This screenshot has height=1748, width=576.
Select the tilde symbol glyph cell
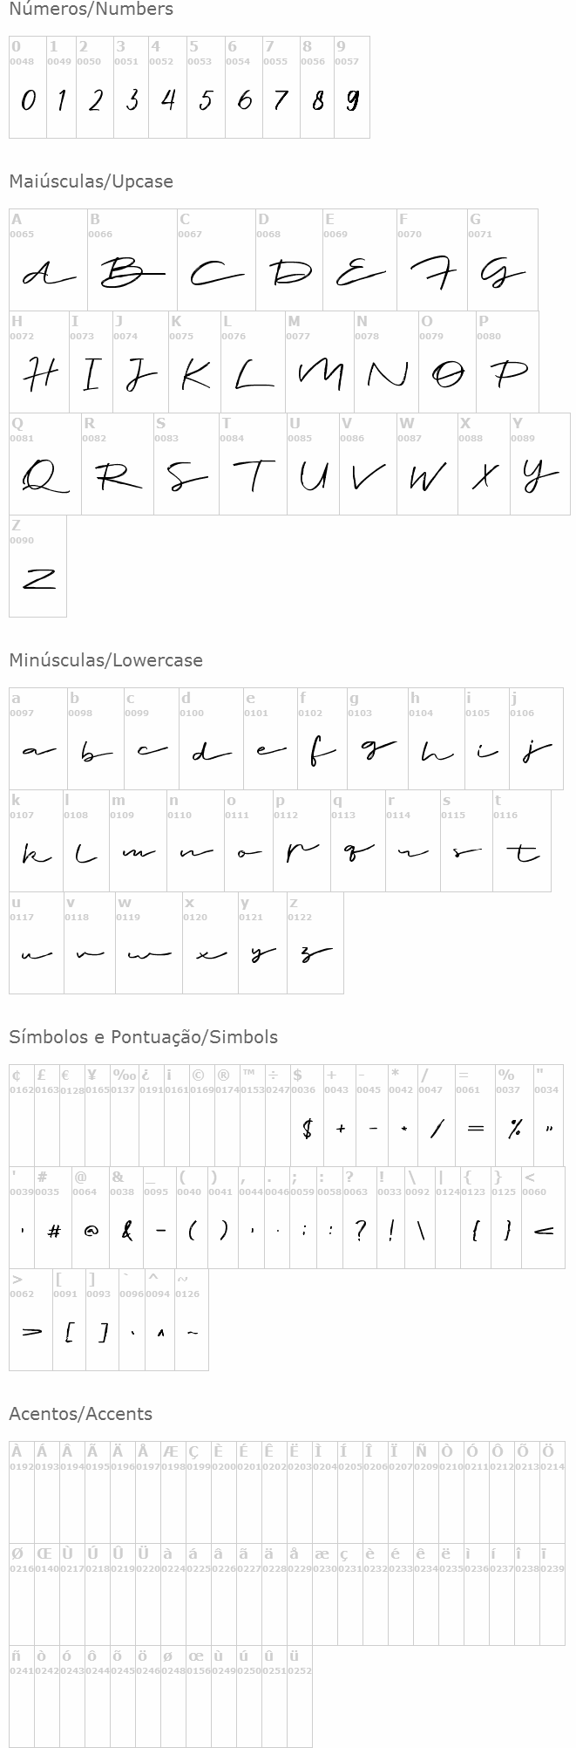pos(191,1320)
